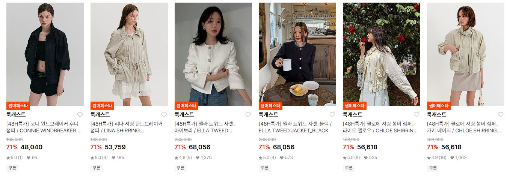Screen dimensions: 507x180
Task: Open black windbreaker product photo
Action: pyautogui.click(x=45, y=54)
